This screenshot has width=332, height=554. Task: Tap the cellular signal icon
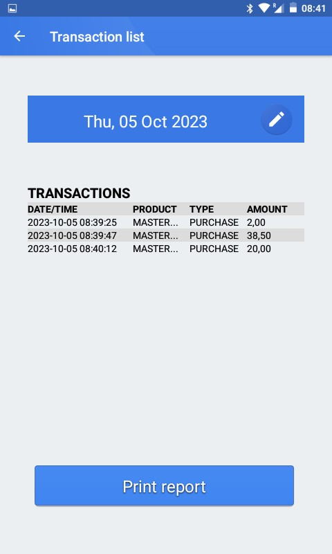point(278,8)
